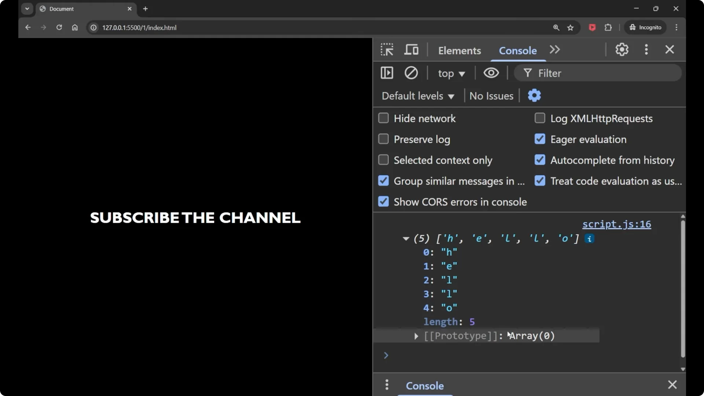Open console settings gear
This screenshot has width=704, height=396.
pos(534,95)
